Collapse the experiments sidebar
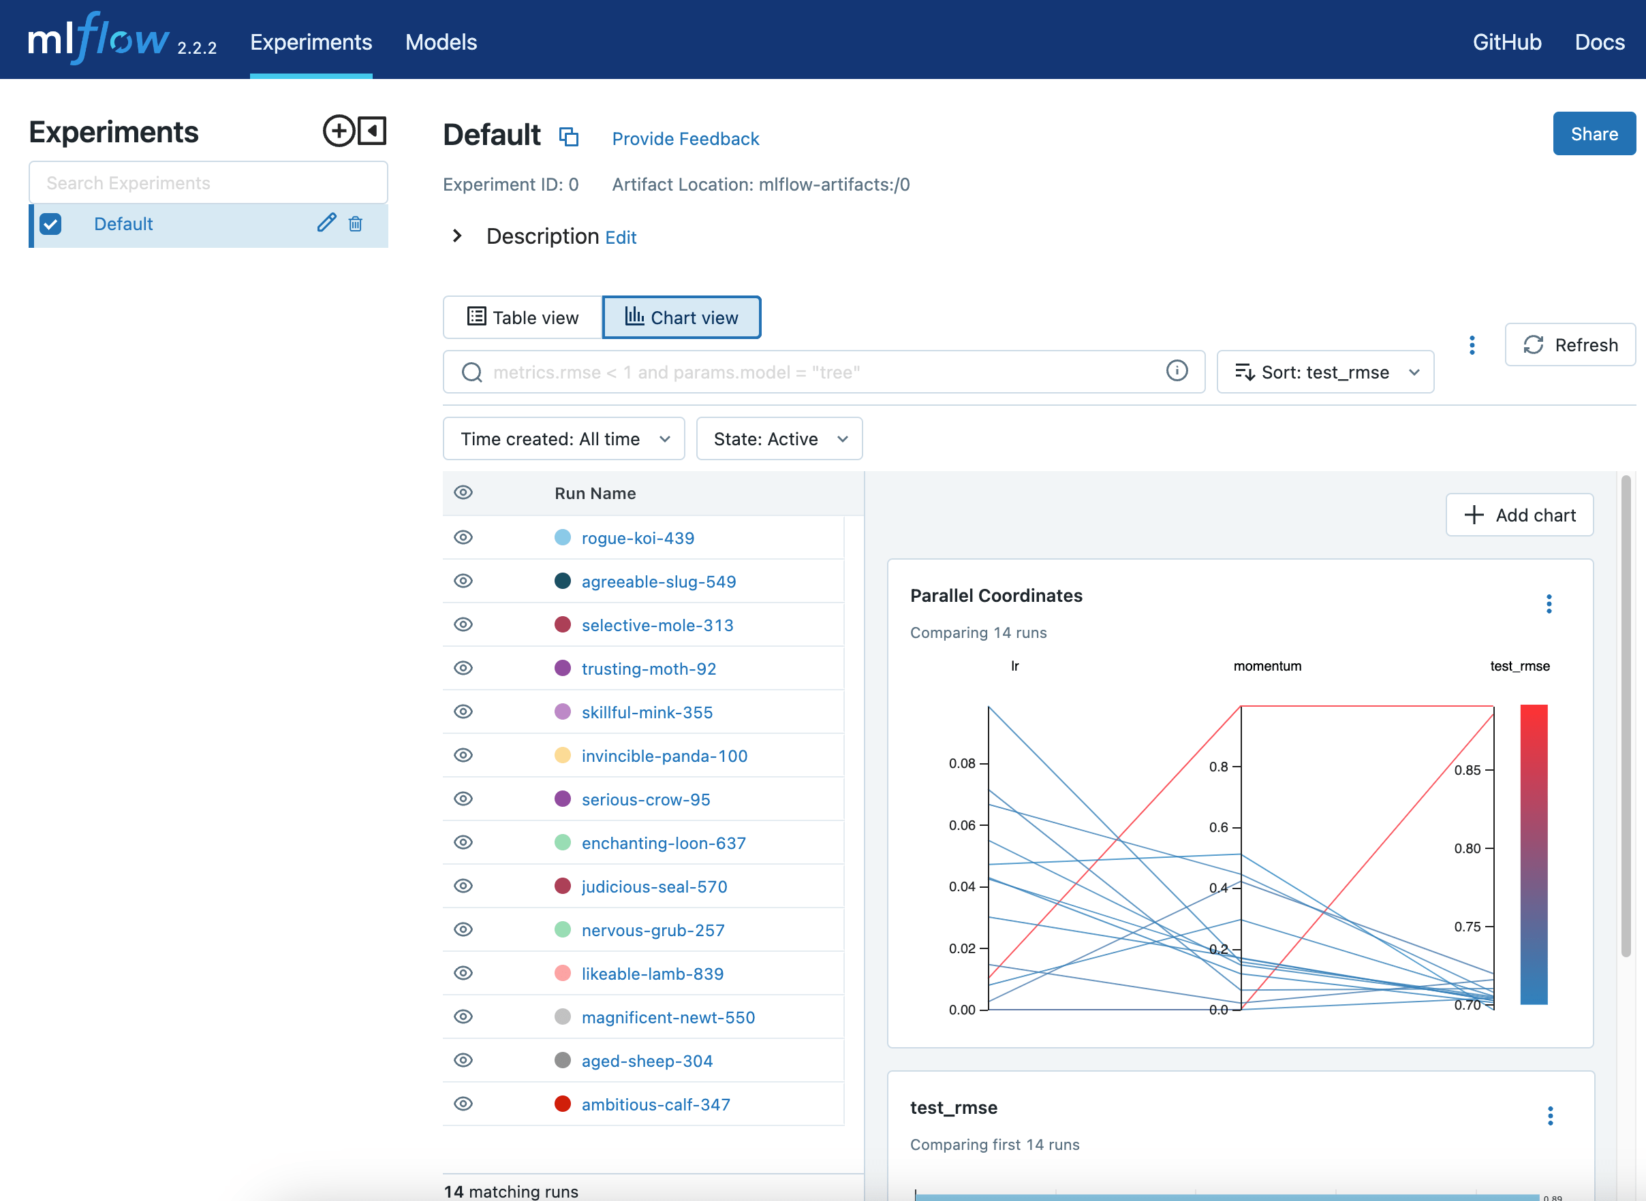 tap(371, 131)
